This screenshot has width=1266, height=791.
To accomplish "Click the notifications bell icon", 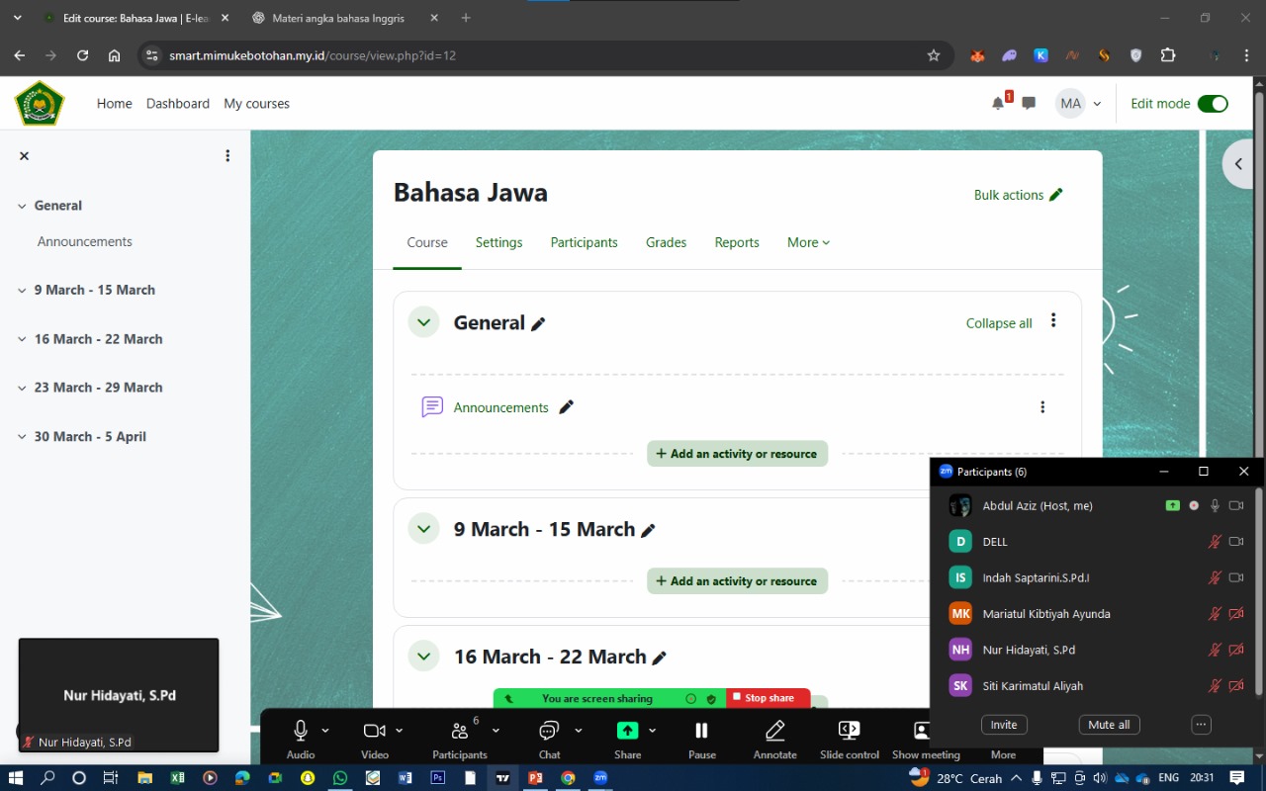I will click(x=998, y=104).
